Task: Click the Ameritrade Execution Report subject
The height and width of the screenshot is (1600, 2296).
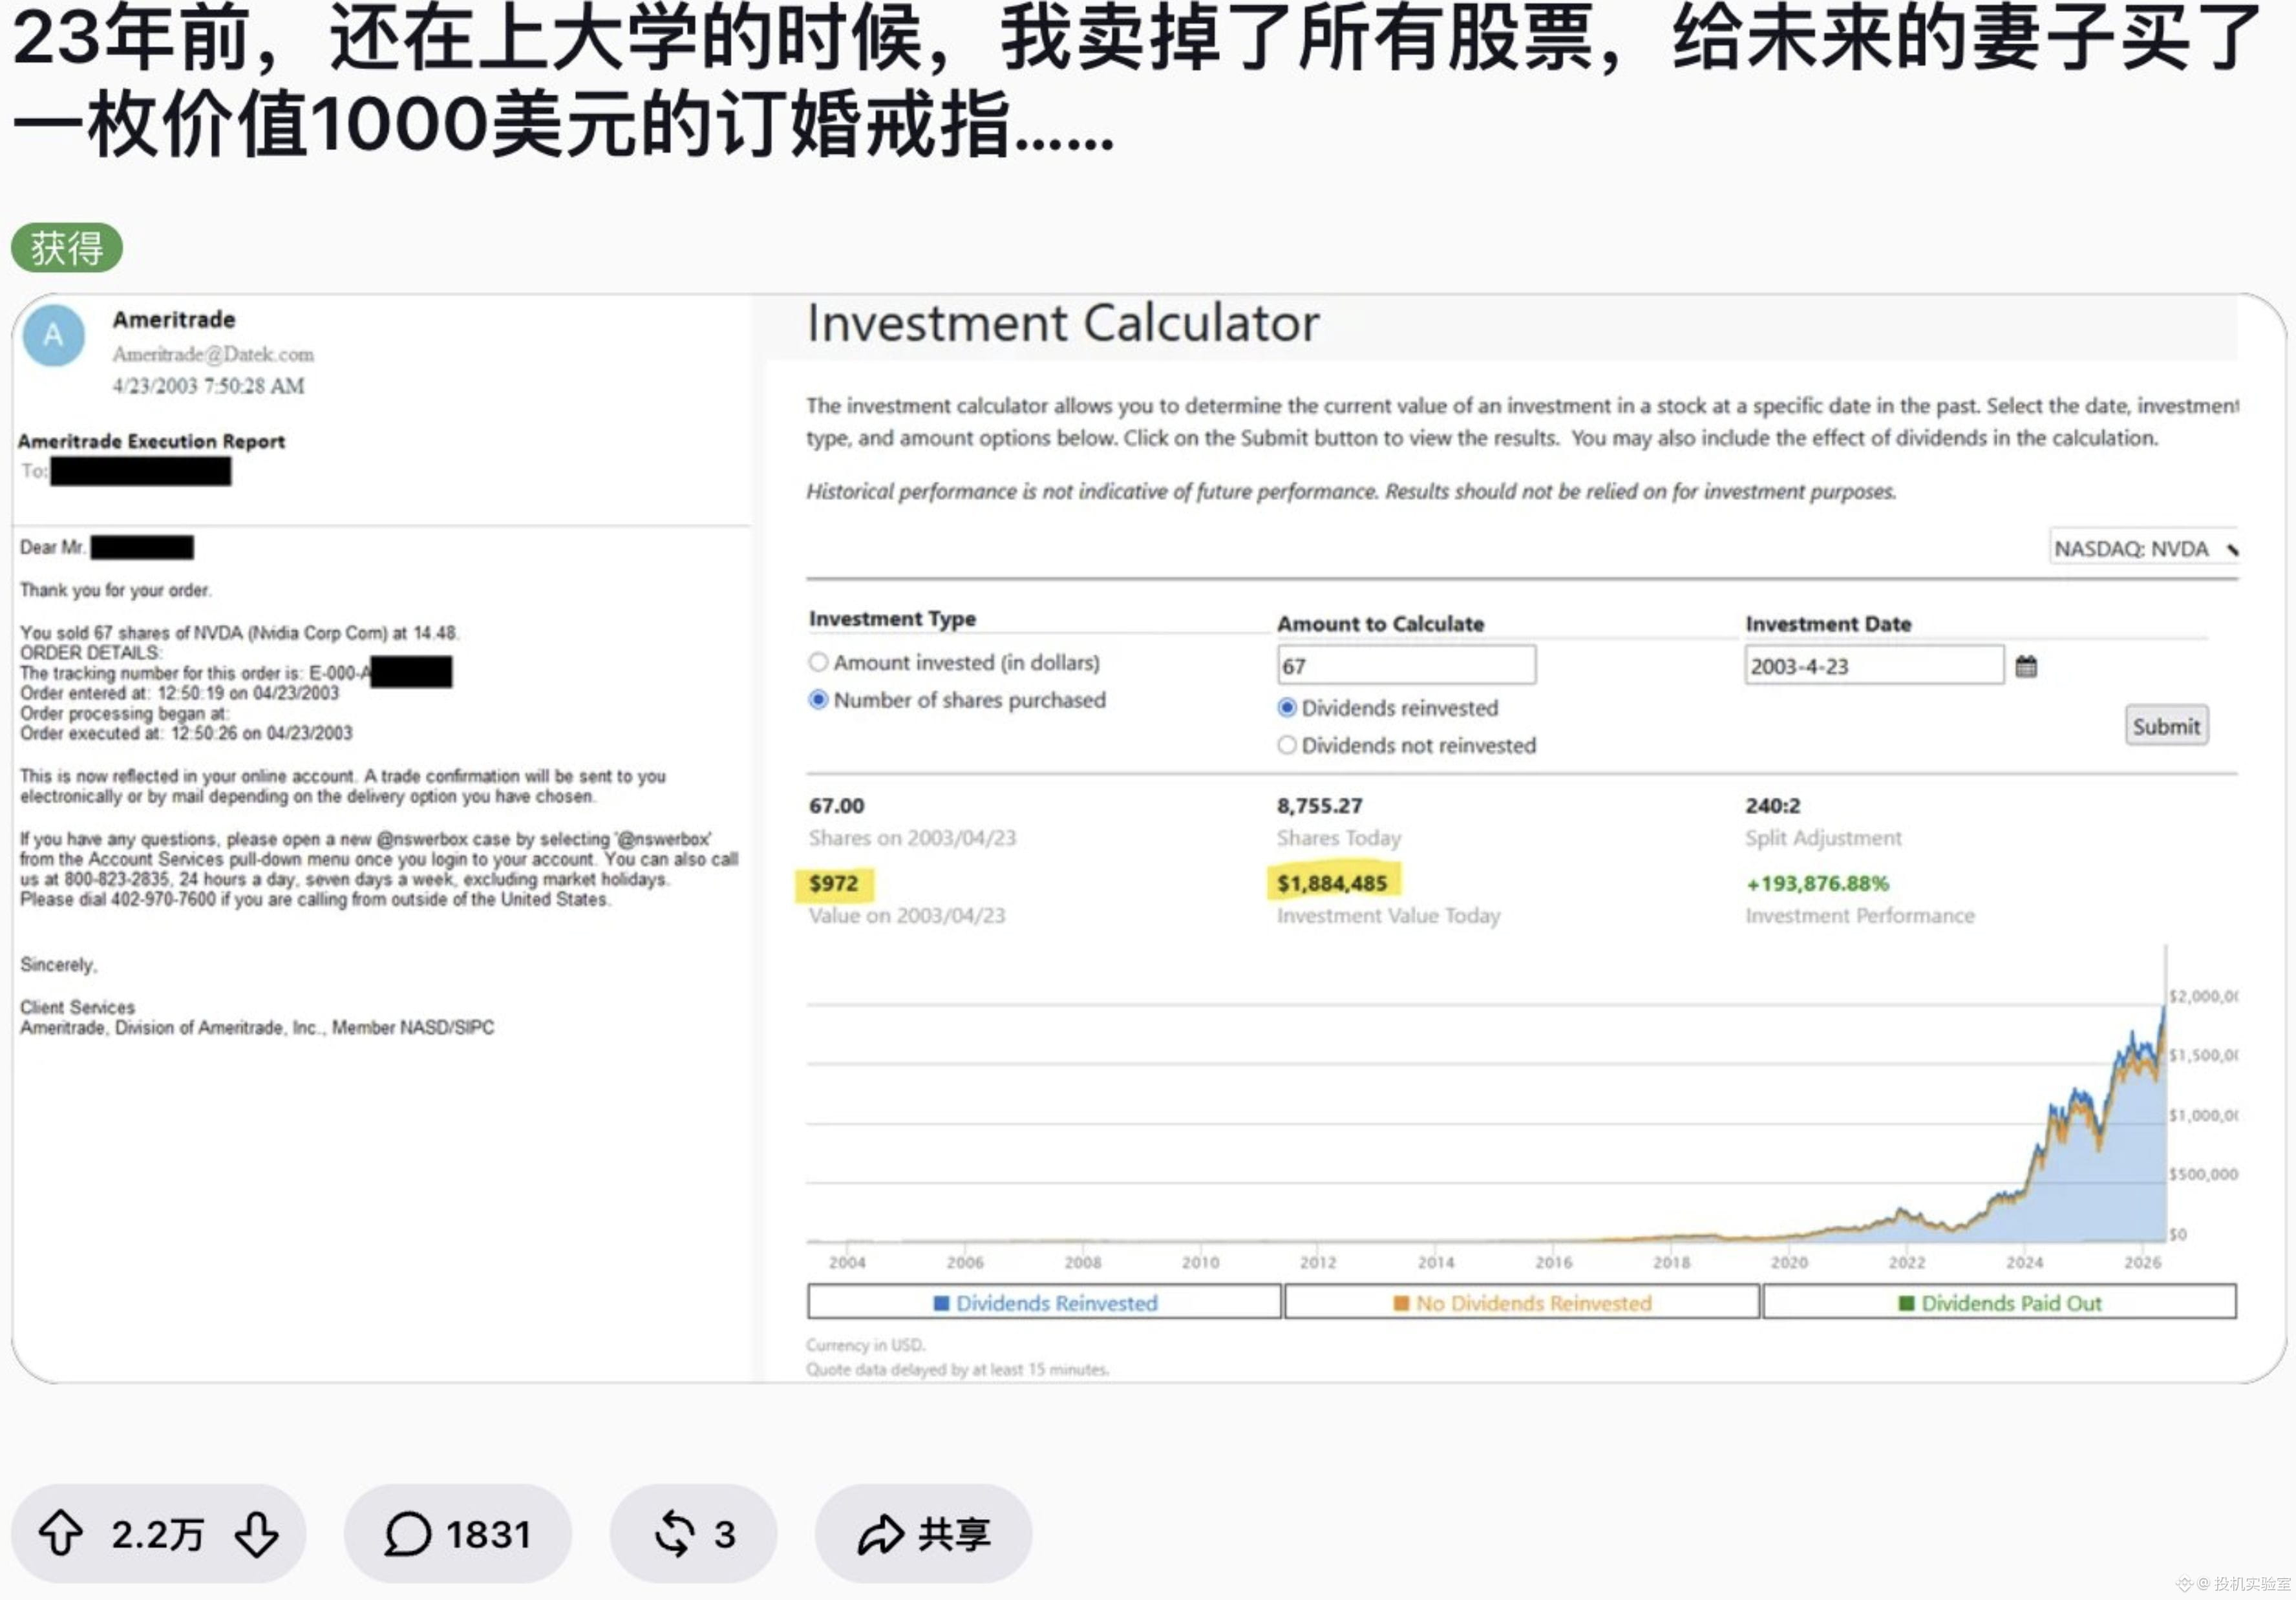Action: click(x=151, y=441)
